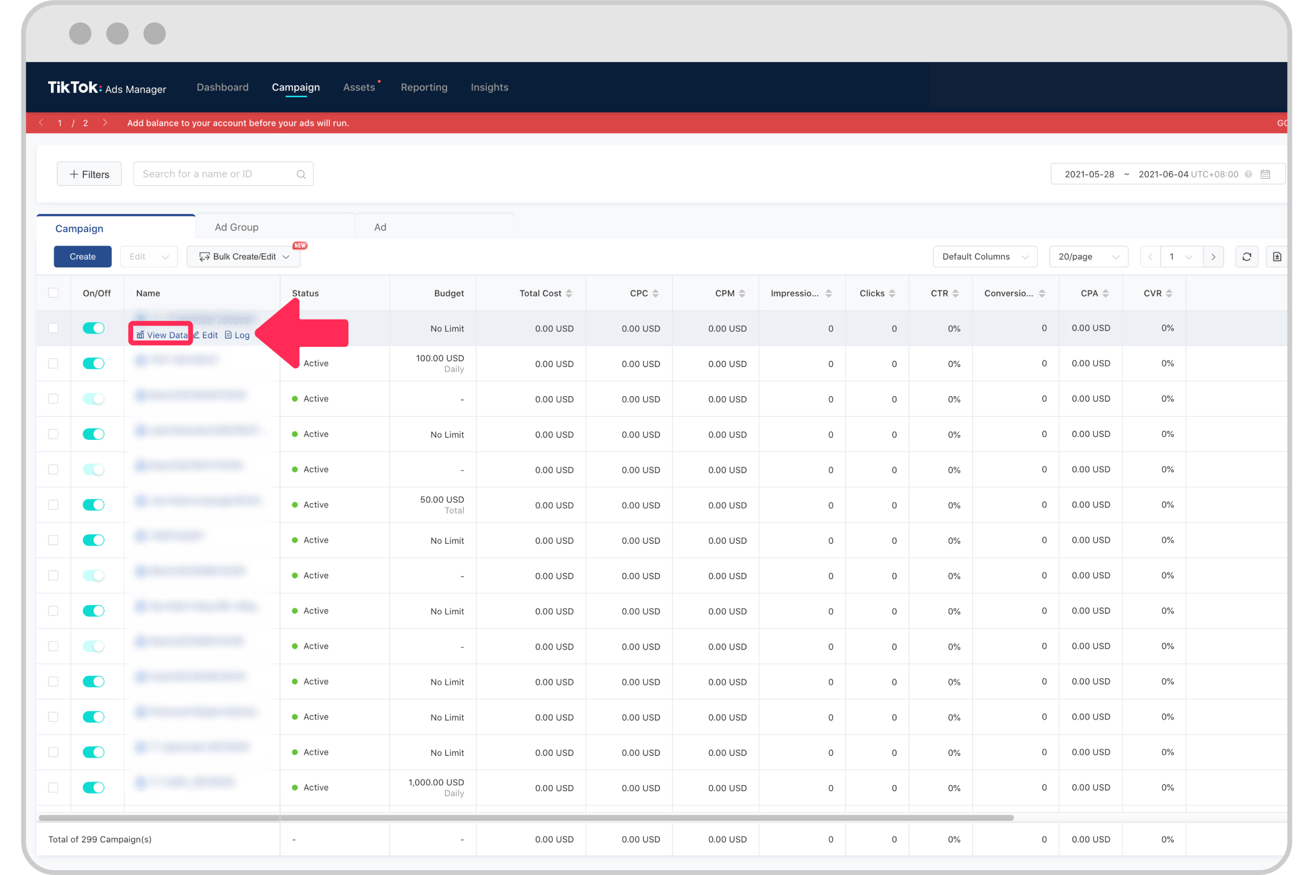The height and width of the screenshot is (875, 1313).
Task: Click the next page arrow button
Action: click(x=1213, y=258)
